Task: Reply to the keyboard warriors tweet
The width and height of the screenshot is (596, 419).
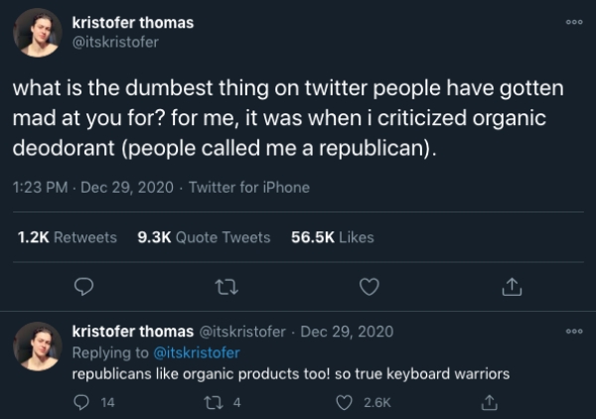Action: [84, 401]
